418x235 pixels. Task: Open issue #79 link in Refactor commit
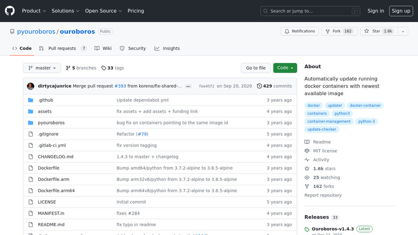(142, 134)
